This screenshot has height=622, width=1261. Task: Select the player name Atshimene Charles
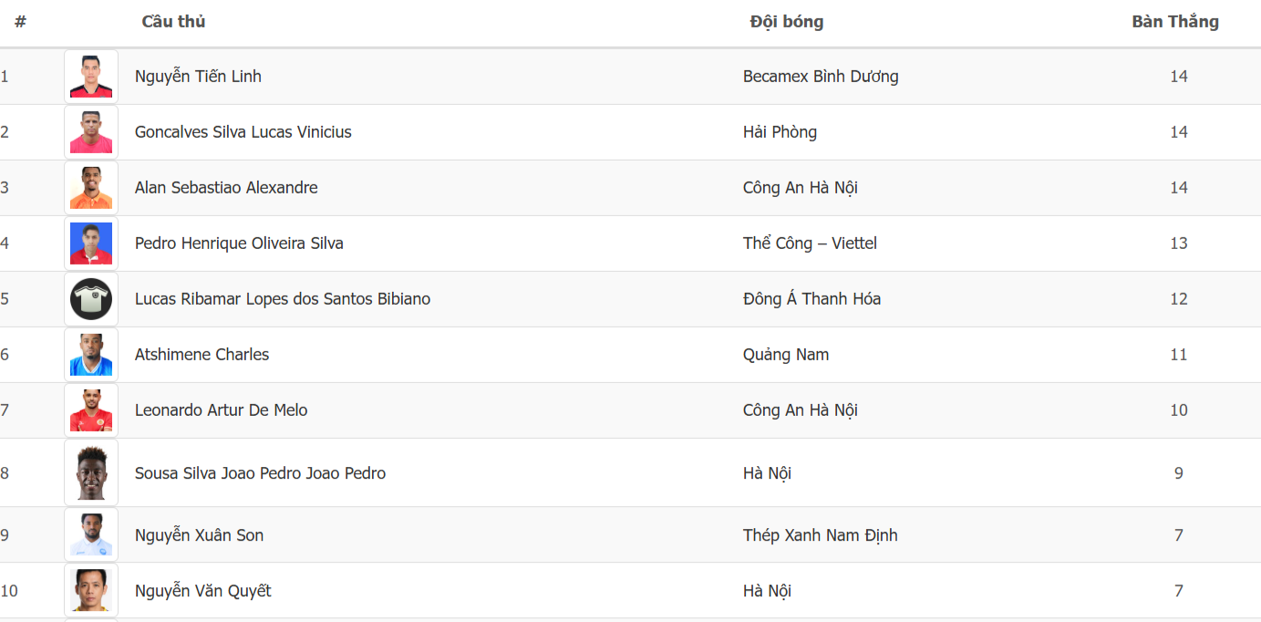202,355
